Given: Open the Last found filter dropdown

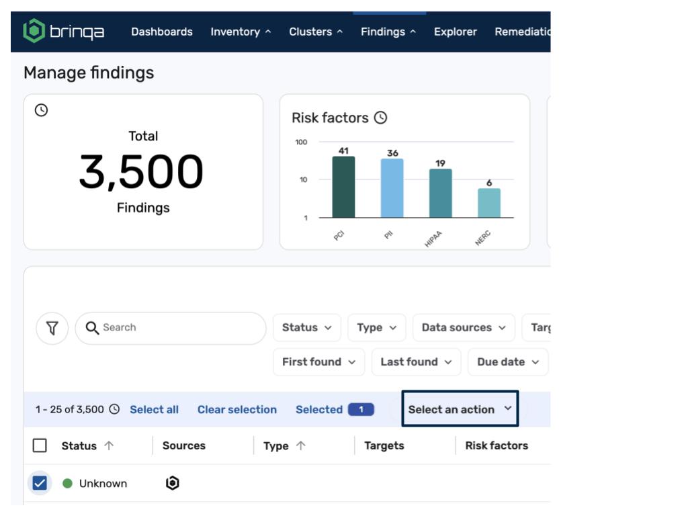Looking at the screenshot, I should [416, 362].
